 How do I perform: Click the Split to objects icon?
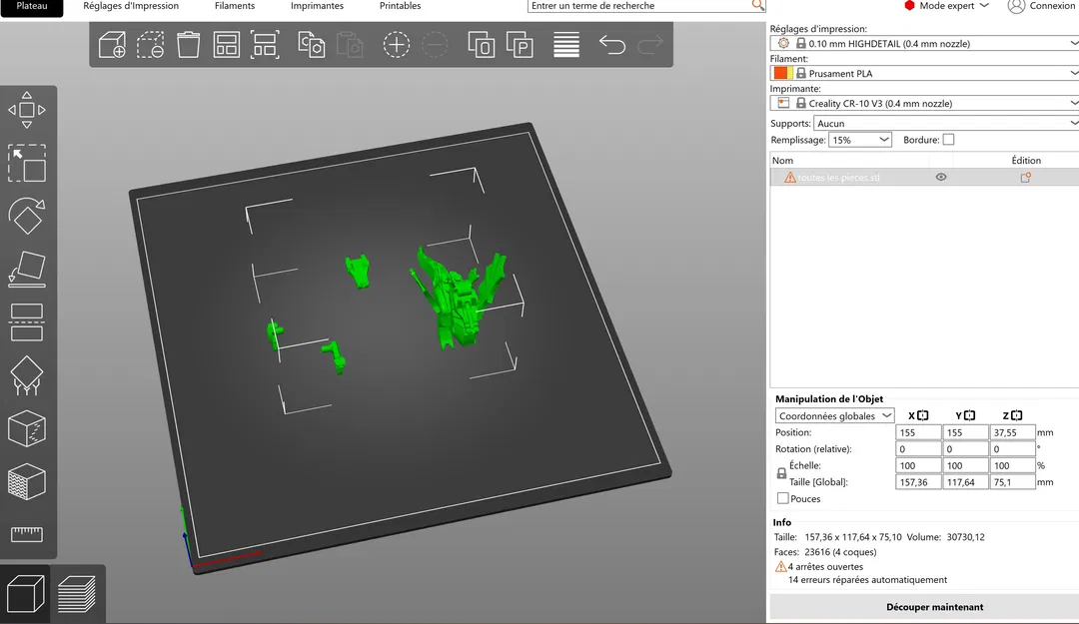481,45
